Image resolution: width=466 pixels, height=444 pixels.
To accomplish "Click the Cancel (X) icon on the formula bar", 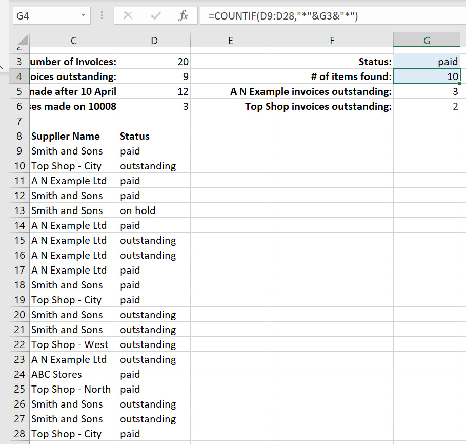I will (x=127, y=15).
